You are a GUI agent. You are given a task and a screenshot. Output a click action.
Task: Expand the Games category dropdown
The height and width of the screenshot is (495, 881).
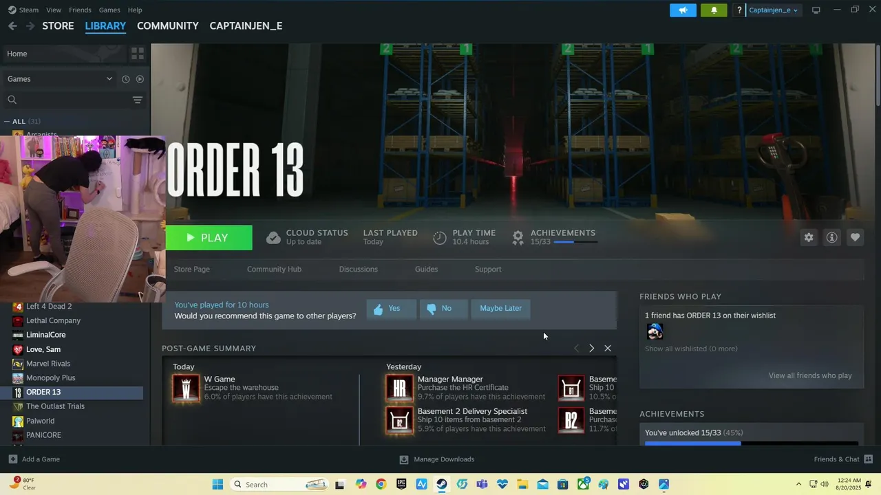tap(60, 79)
